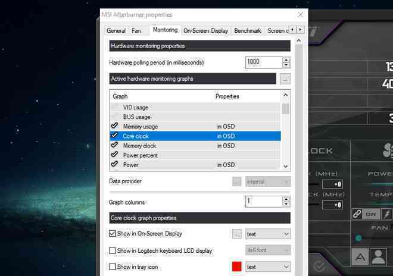The height and width of the screenshot is (276, 393).
Task: Click the Afterburner core clock offset field
Action: tap(332, 184)
